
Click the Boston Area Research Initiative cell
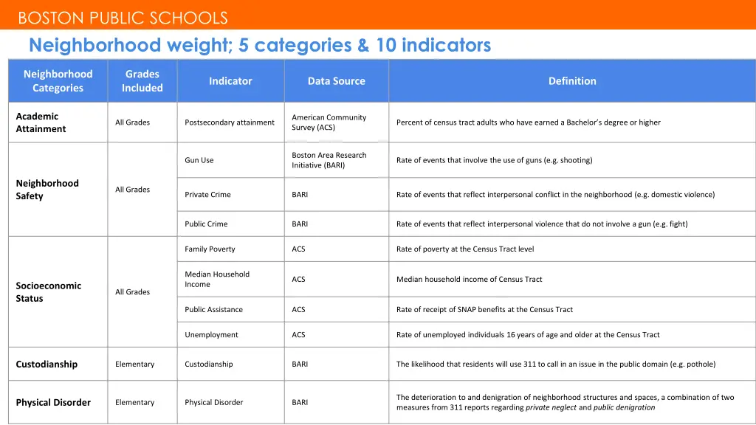tap(329, 160)
